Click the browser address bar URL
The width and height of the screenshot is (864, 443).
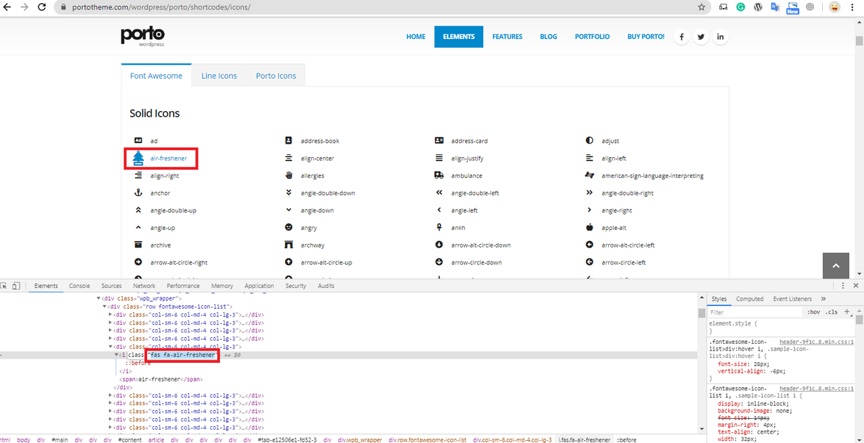click(x=161, y=7)
